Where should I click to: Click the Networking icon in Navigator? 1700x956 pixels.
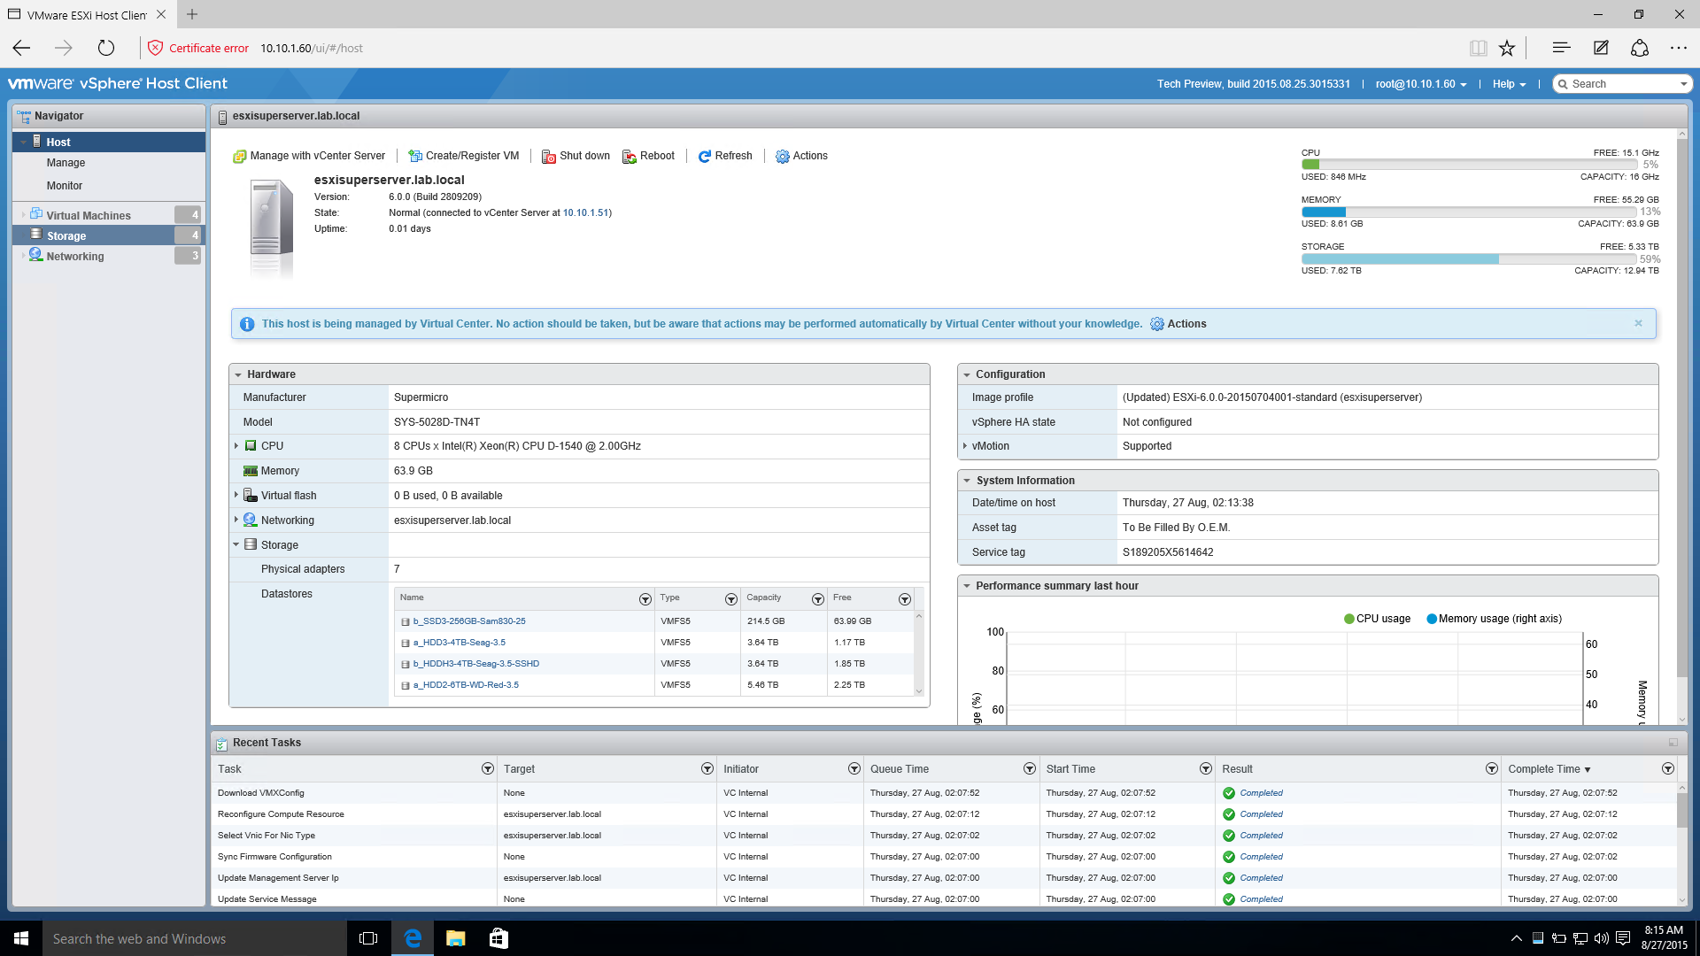tap(35, 255)
